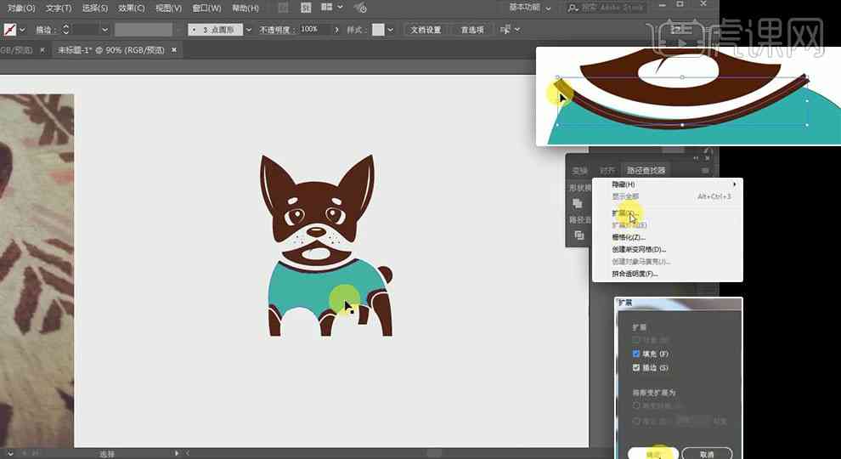
Task: Click the status bar play arrow
Action: [x=178, y=454]
